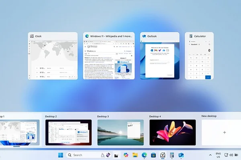Switch to Desktop 2
Viewport: 241px width, 160px height.
point(68,132)
